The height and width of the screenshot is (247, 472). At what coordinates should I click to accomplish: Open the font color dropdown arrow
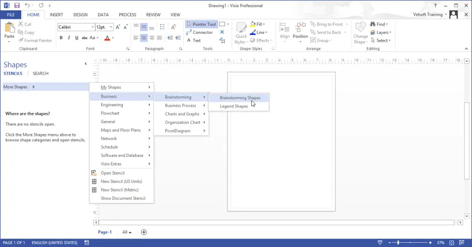point(113,38)
